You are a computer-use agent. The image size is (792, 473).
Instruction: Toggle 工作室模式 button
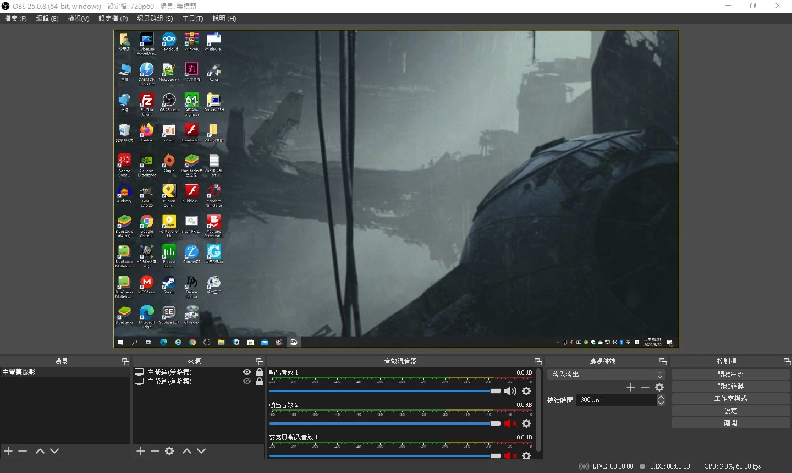[730, 398]
